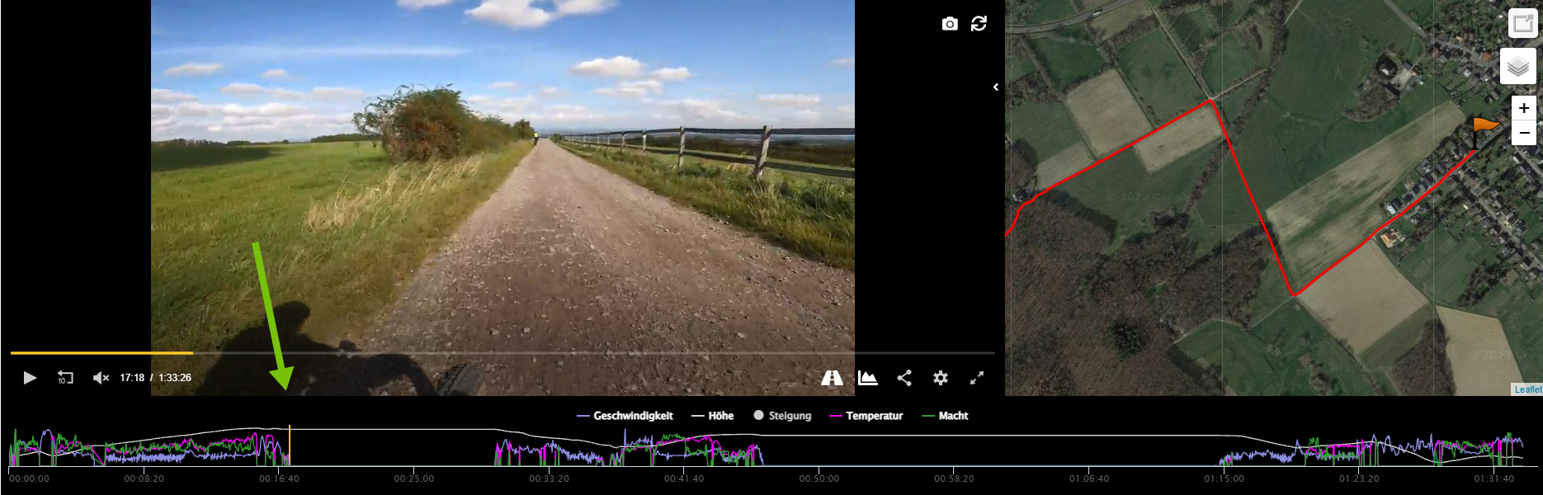Collapse the map panel with chevron
Viewport: 1543px width, 495px height.
[996, 87]
